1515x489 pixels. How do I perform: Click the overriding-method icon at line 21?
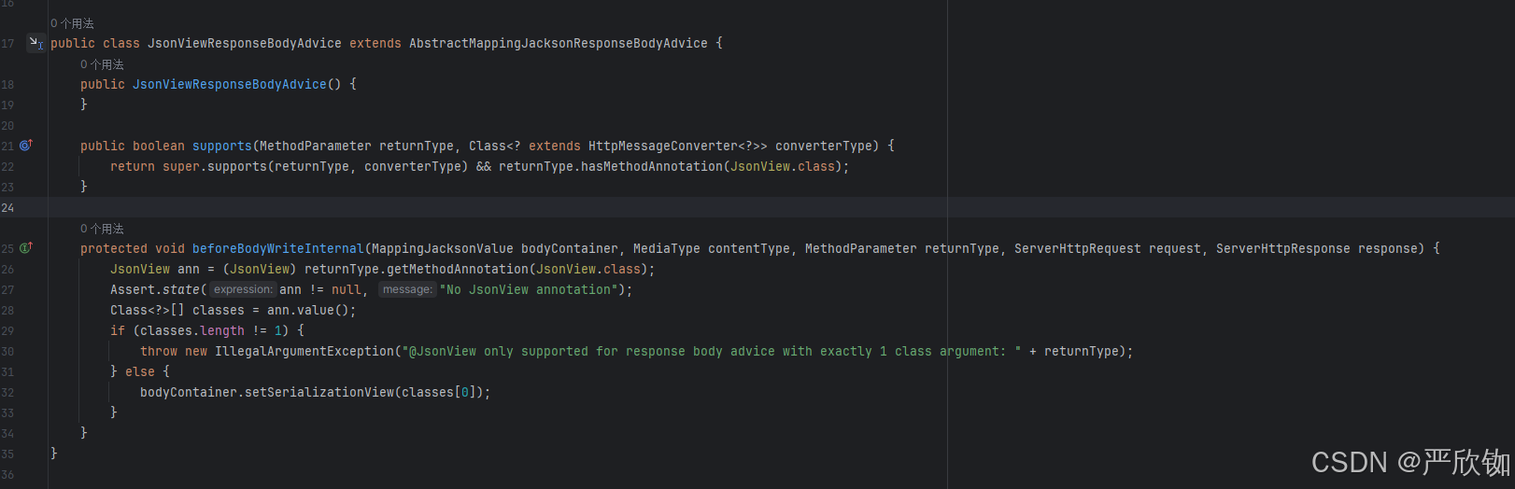click(26, 146)
